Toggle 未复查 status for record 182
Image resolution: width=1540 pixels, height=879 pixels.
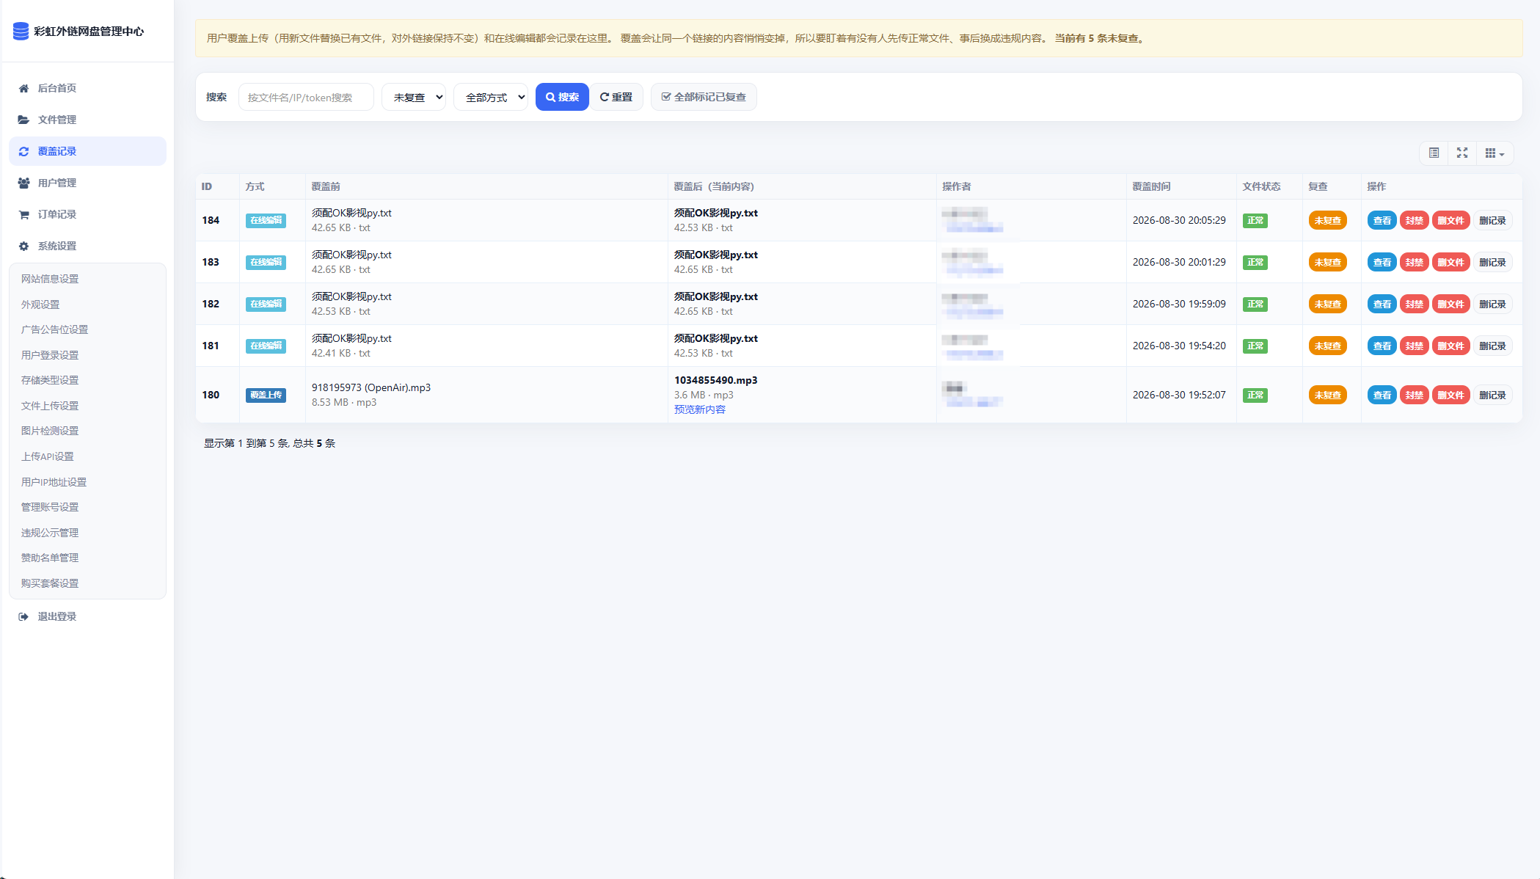click(1327, 304)
